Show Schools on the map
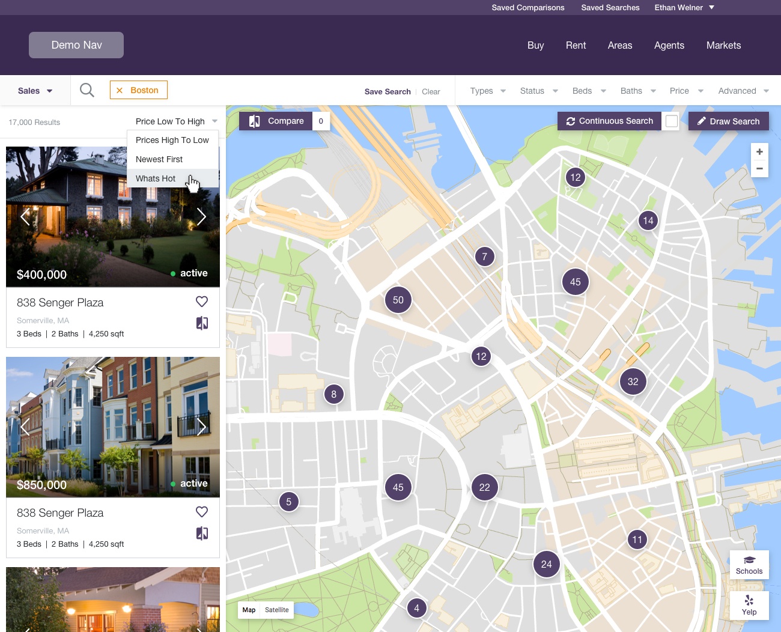Viewport: 781px width, 632px height. click(x=749, y=565)
